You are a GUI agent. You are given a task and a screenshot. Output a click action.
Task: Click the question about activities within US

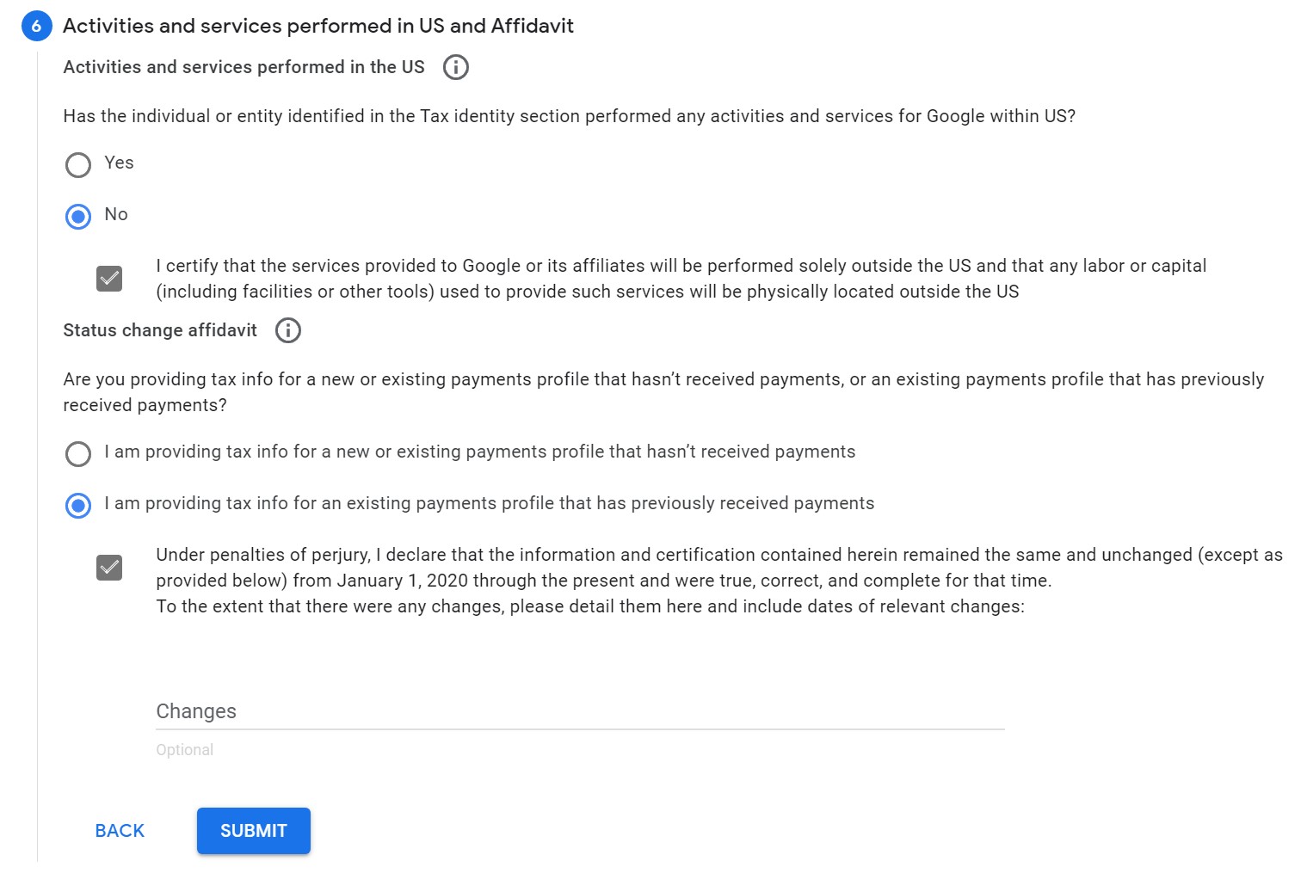[570, 116]
